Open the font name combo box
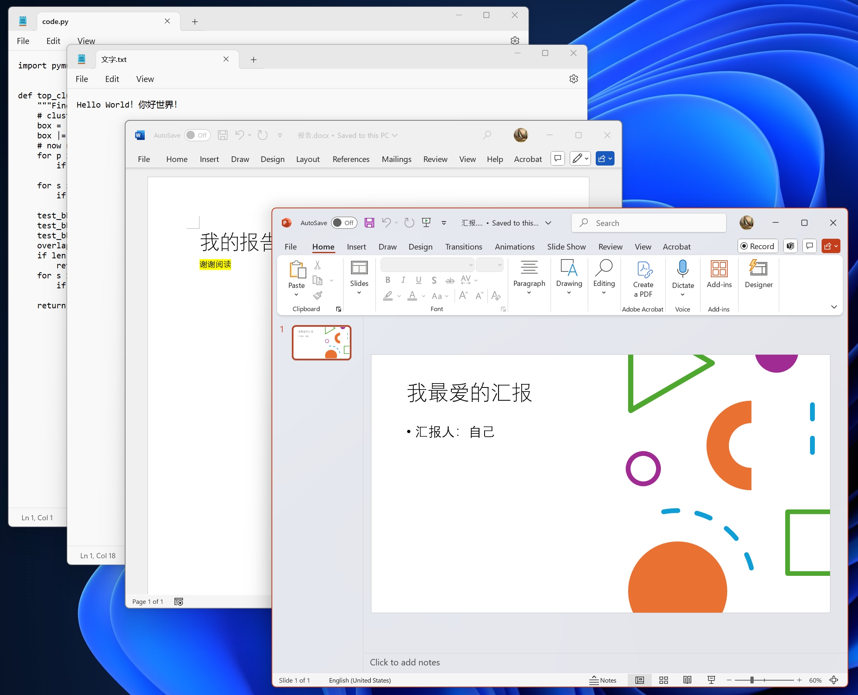The width and height of the screenshot is (858, 695). pos(427,265)
